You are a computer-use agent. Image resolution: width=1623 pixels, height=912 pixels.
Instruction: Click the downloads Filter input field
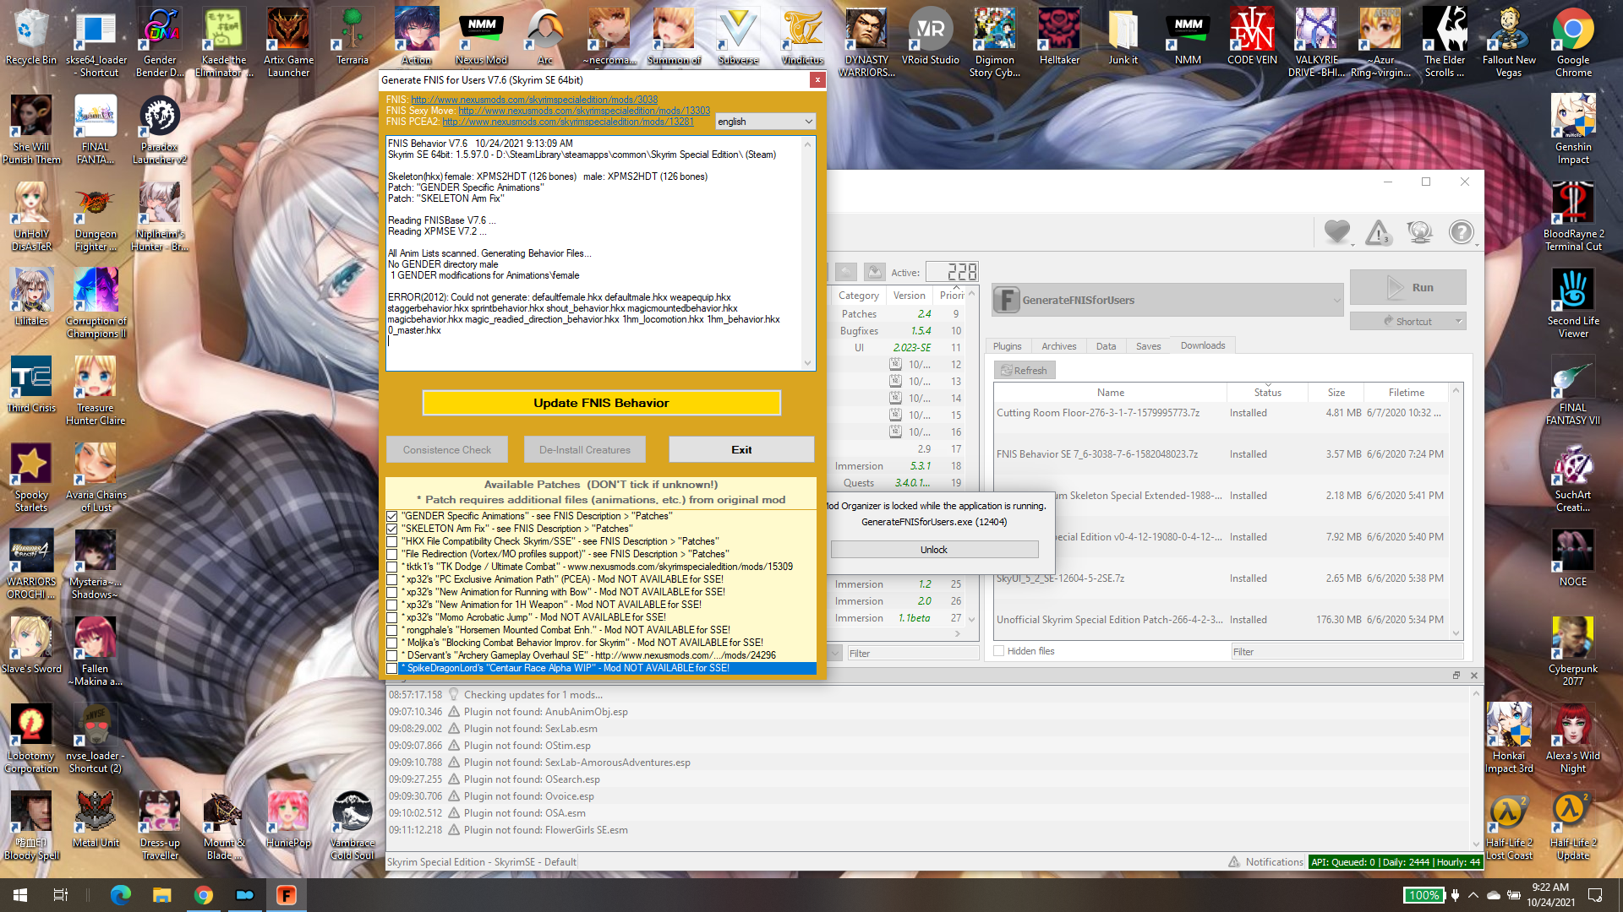click(x=1347, y=651)
